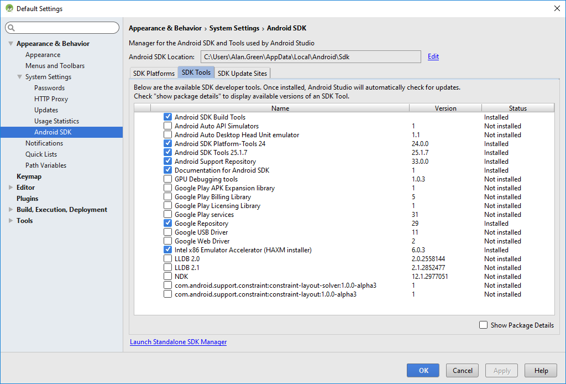
Task: Tick the LLDB 2.1 checkbox
Action: point(168,268)
